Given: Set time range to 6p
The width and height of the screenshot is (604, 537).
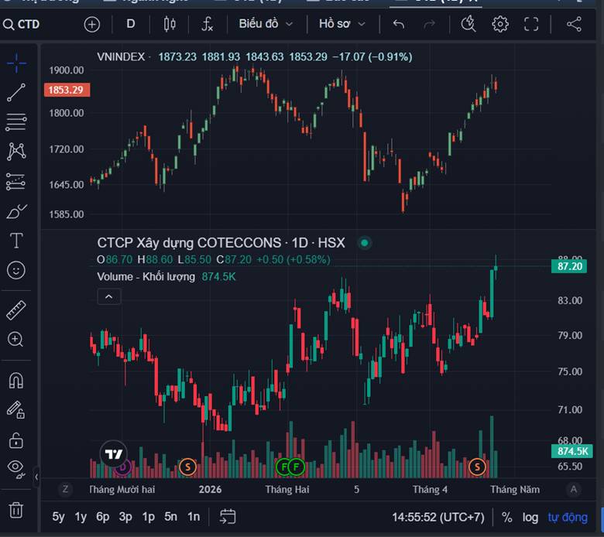Looking at the screenshot, I should [x=103, y=516].
